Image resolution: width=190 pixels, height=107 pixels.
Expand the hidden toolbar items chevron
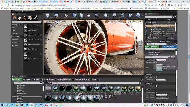[142, 16]
